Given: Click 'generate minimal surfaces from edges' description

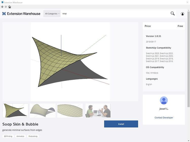Looking at the screenshot, I should click(22, 130).
